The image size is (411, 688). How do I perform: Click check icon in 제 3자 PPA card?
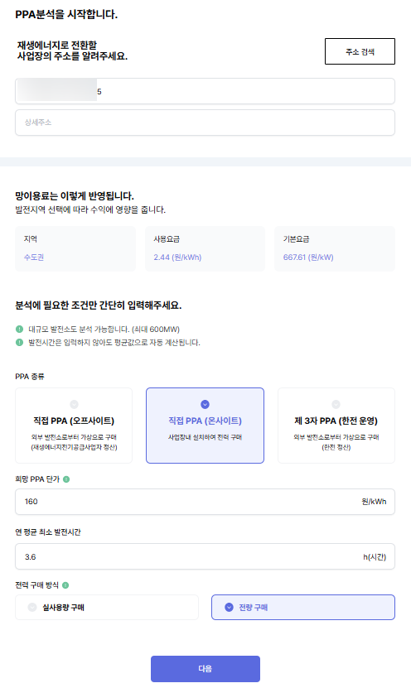(336, 404)
